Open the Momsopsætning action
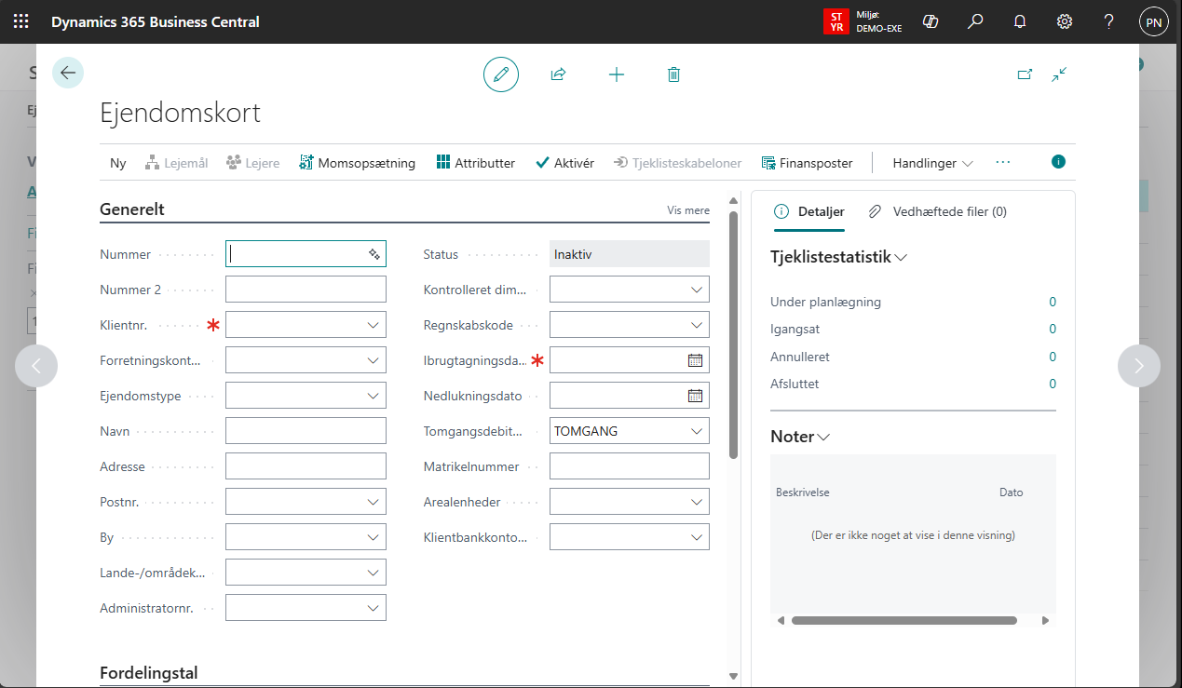 [357, 163]
